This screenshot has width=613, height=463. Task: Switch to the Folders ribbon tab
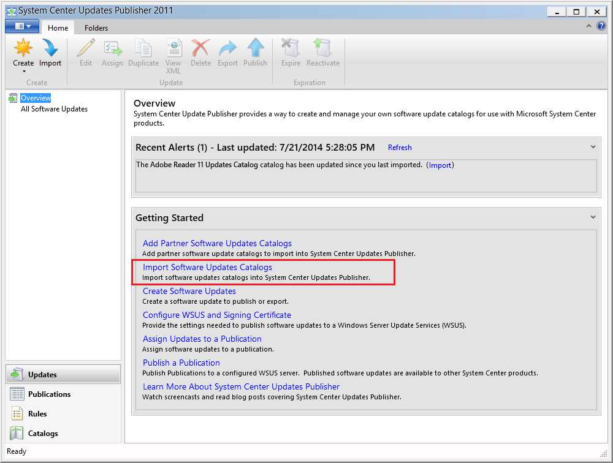[96, 28]
